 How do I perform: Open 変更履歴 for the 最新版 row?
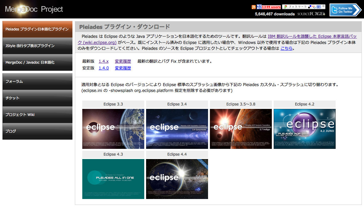(x=123, y=61)
